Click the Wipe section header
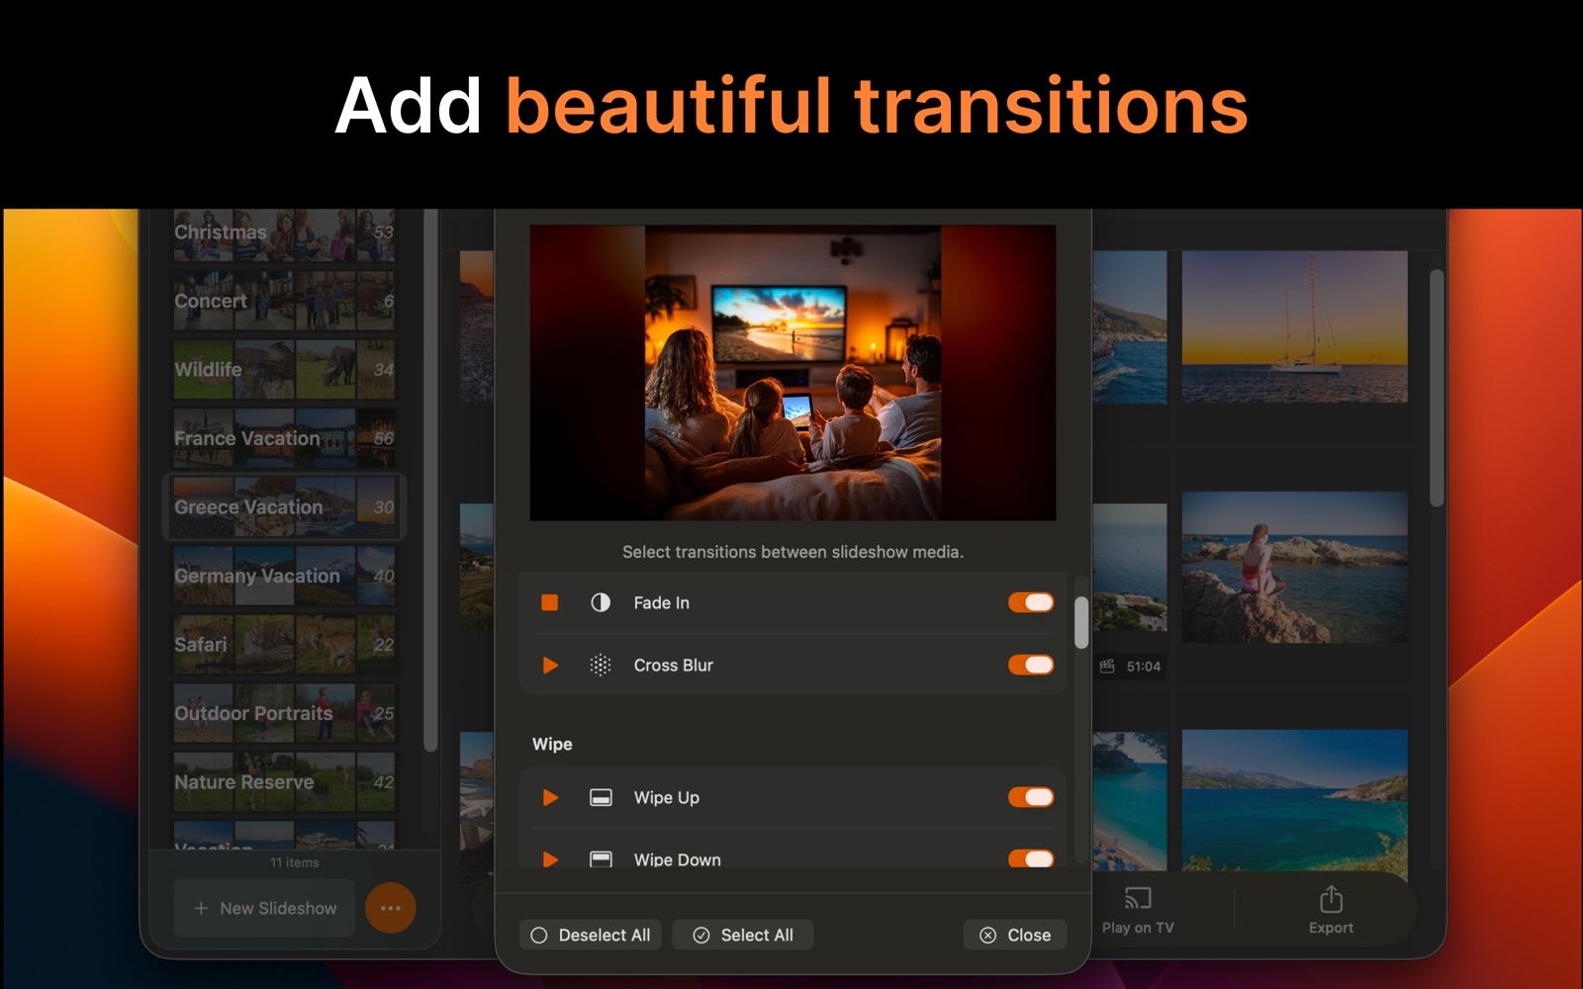Screen dimensions: 1583x989 coord(552,744)
